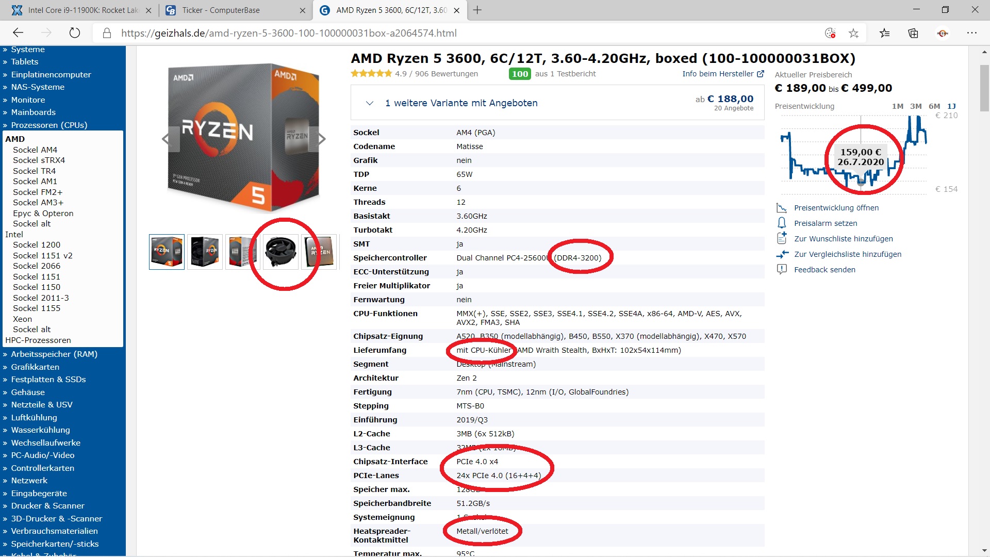Viewport: 990px width, 557px height.
Task: Show next product image arrow
Action: click(321, 139)
